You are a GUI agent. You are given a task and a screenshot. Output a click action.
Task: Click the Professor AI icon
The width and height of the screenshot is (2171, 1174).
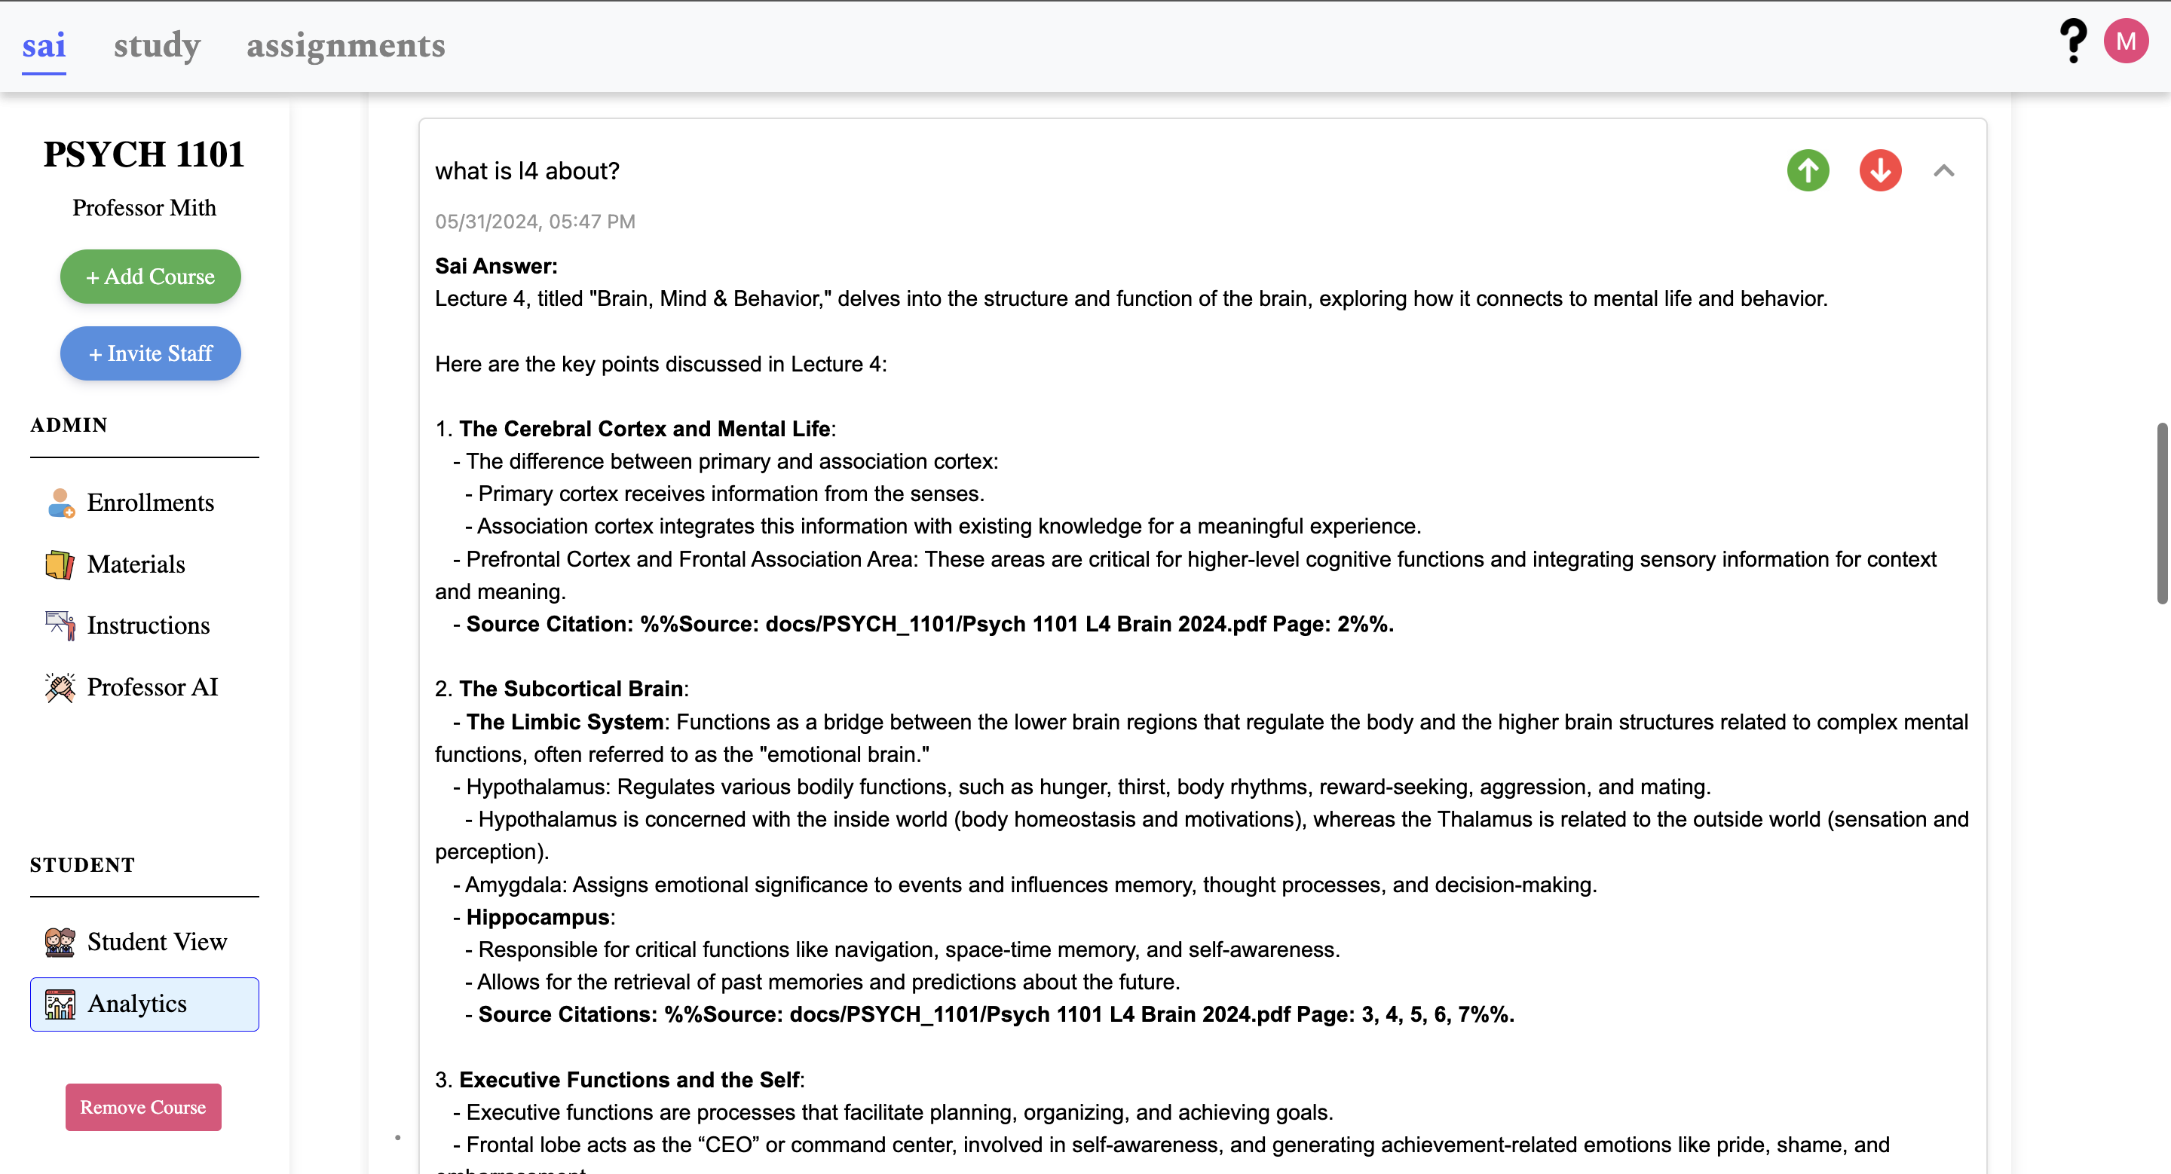(60, 687)
